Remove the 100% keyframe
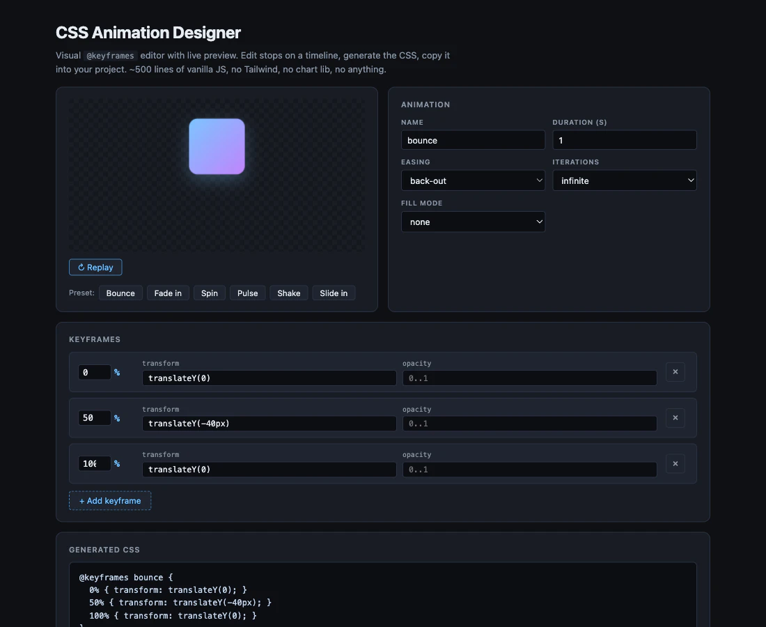 [x=675, y=464]
